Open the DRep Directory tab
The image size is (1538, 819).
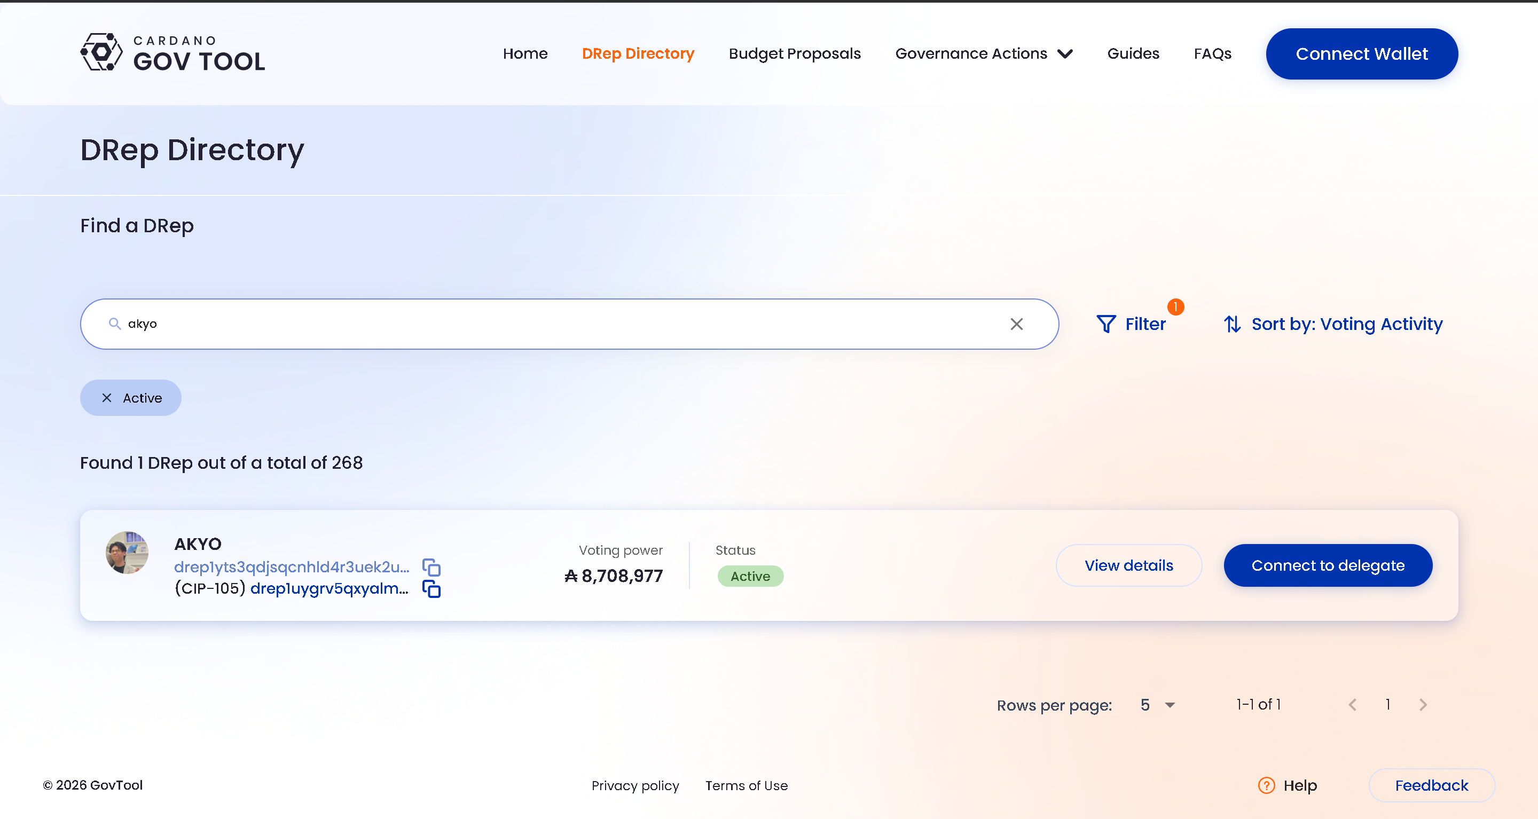pyautogui.click(x=638, y=54)
